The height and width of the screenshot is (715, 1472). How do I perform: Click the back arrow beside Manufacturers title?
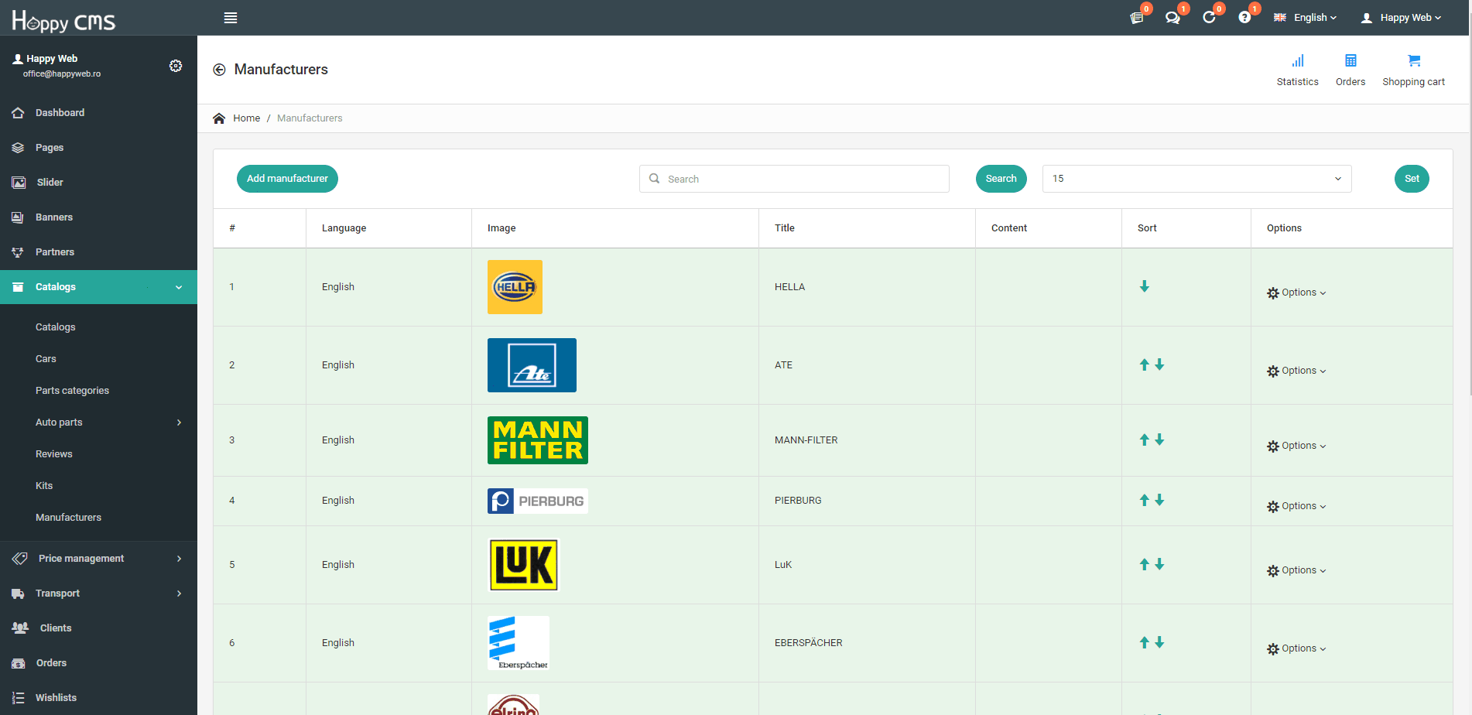(219, 70)
